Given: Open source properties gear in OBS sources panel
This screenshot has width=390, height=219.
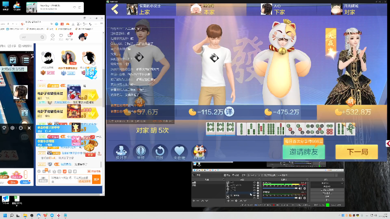Looking at the screenshot, I should click(236, 201).
